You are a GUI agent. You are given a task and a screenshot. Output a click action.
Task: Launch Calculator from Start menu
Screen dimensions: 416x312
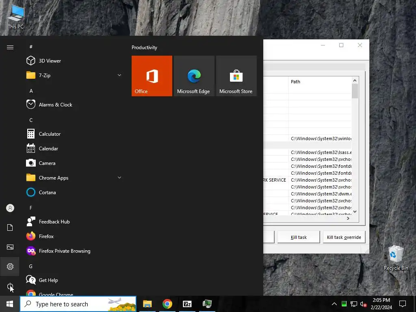click(x=74, y=134)
